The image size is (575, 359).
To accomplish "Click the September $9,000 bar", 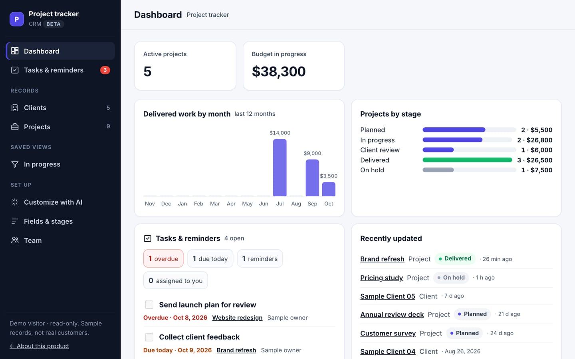I will 312,178.
